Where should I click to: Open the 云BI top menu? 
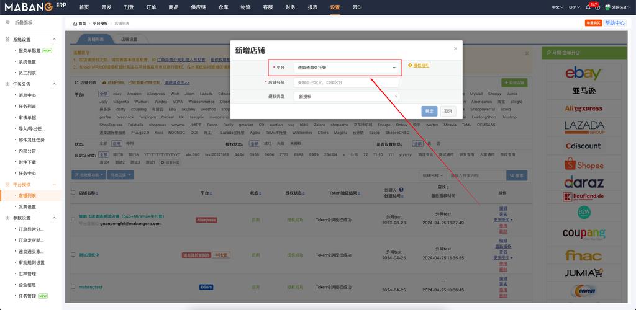357,7
